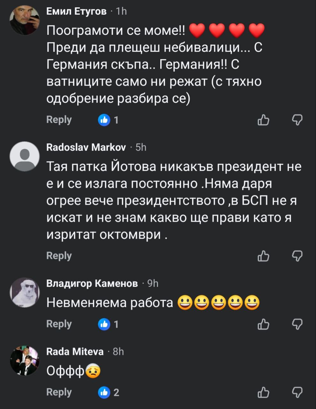Open Radoslav Markov's default avatar
Viewport: 316px width, 409px height.
(x=25, y=156)
